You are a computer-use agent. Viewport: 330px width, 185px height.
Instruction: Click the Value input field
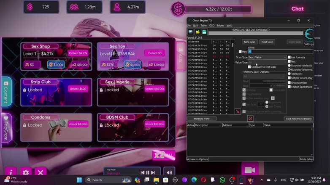tap(280, 52)
